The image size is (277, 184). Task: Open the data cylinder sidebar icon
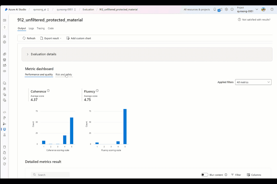point(5,147)
